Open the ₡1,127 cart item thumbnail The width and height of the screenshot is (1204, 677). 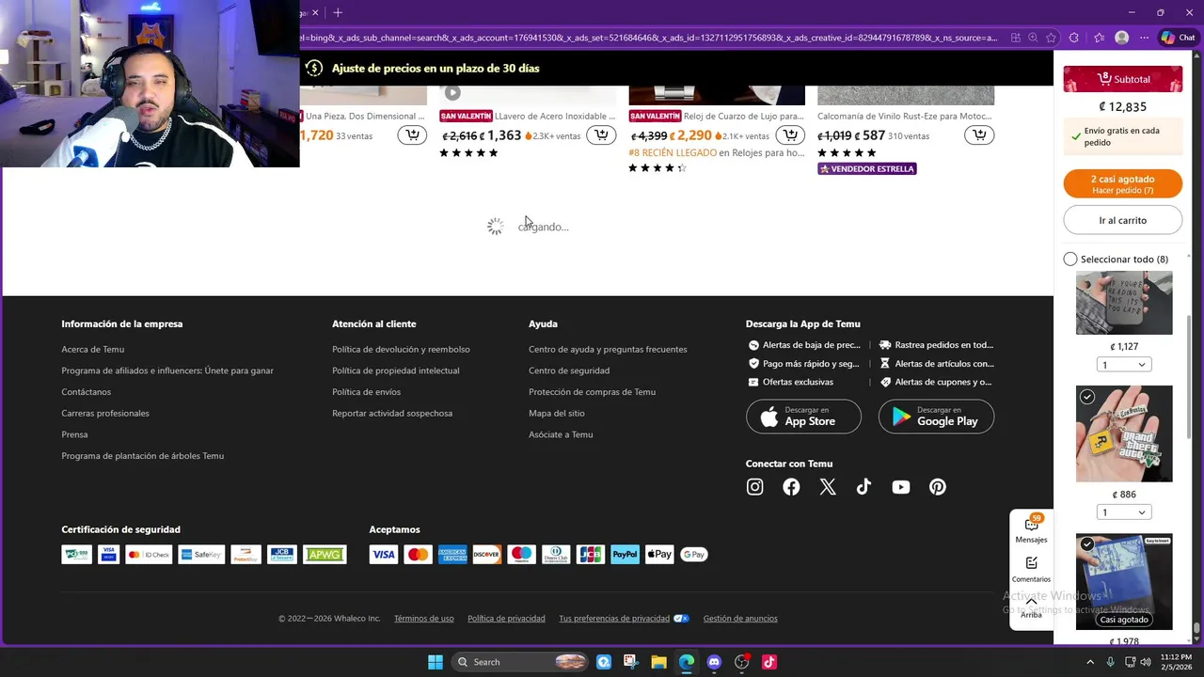coord(1124,303)
